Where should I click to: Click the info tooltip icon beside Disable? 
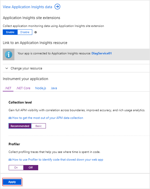pyautogui.click(x=35, y=32)
